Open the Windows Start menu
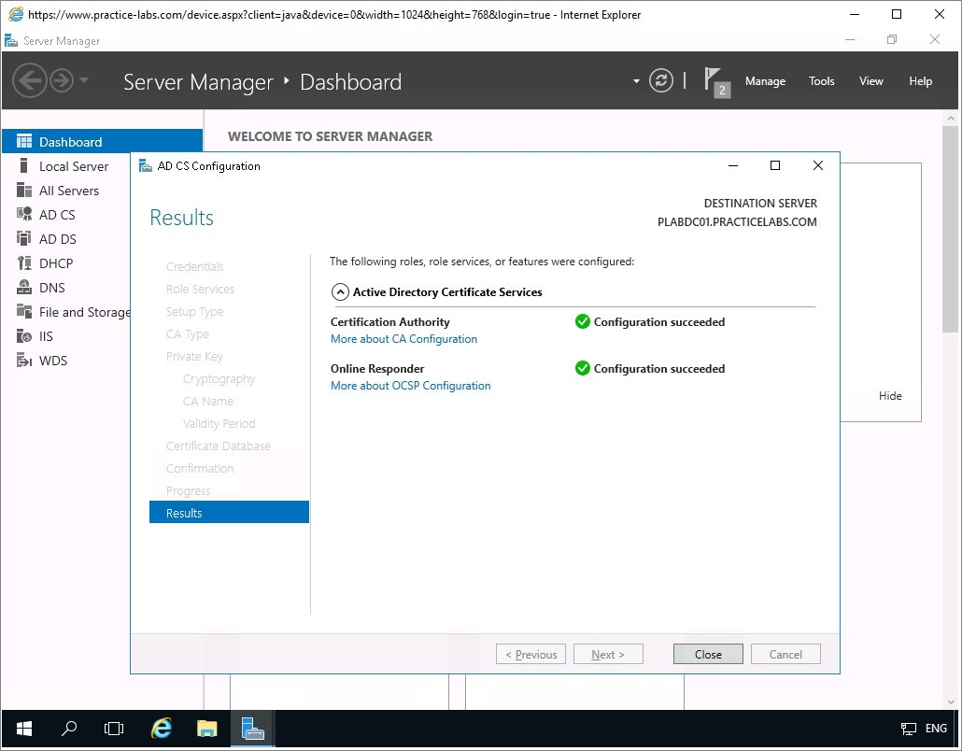This screenshot has height=751, width=962. pyautogui.click(x=24, y=729)
